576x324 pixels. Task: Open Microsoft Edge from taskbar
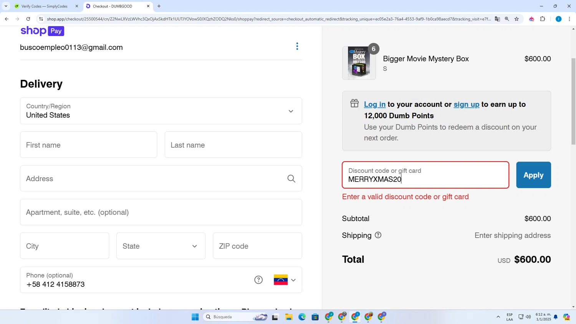click(x=302, y=317)
